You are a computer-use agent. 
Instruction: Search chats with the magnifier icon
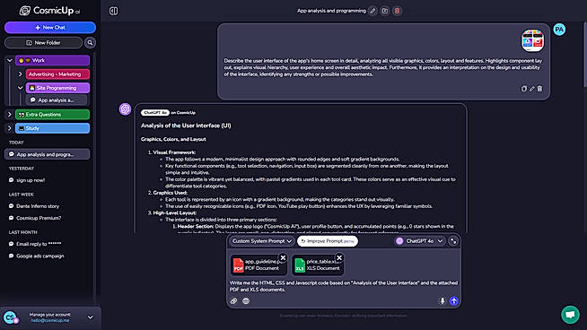(x=90, y=43)
